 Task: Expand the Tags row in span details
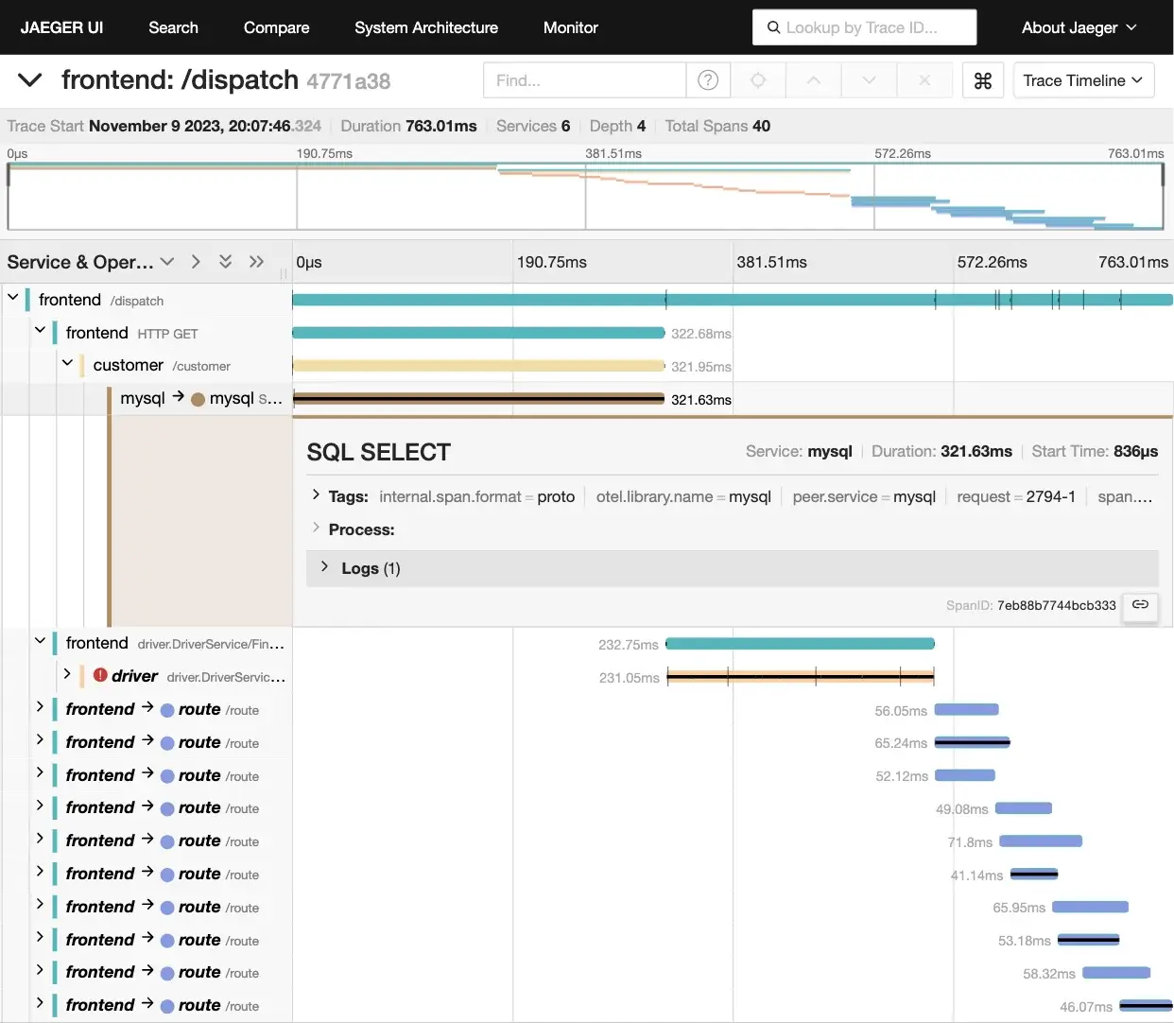point(316,495)
